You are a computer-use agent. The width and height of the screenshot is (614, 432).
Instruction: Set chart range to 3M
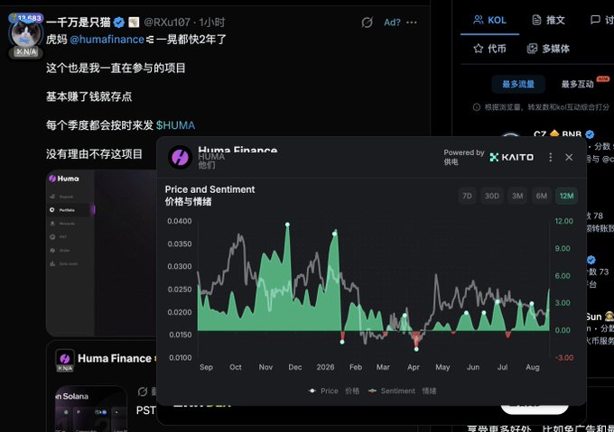coord(517,196)
